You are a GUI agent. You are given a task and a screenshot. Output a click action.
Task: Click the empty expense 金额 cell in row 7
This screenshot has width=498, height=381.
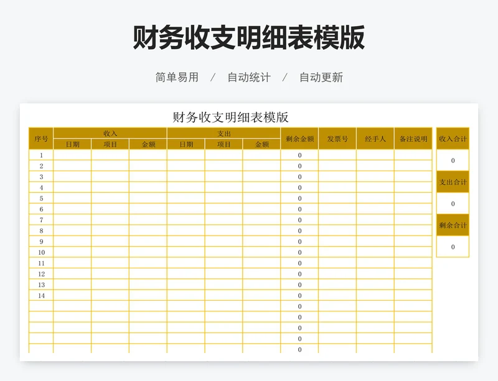(261, 220)
